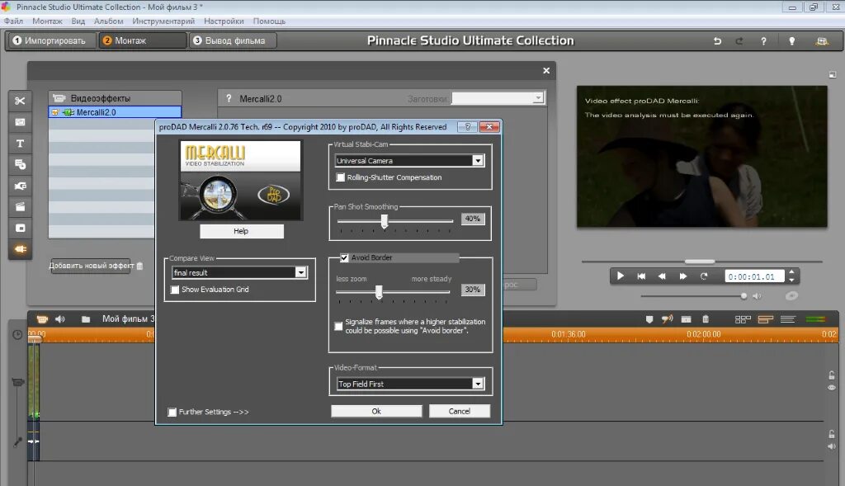Click the timeline clock icon
The image size is (845, 486).
17,335
